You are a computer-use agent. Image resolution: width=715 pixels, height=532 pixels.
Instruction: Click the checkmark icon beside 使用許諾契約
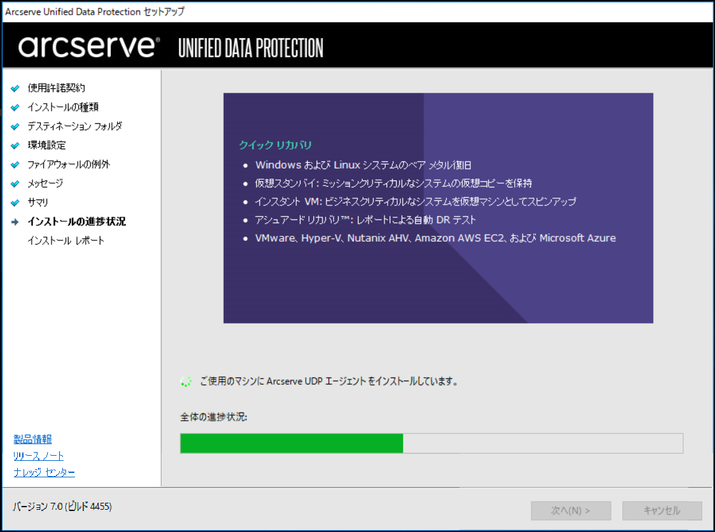click(x=15, y=88)
